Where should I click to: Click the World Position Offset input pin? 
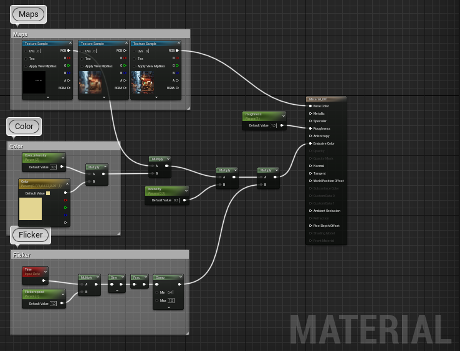[x=310, y=181]
